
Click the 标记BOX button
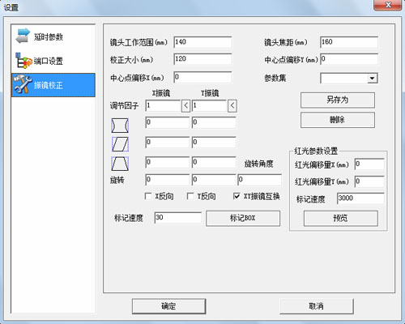click(x=243, y=218)
